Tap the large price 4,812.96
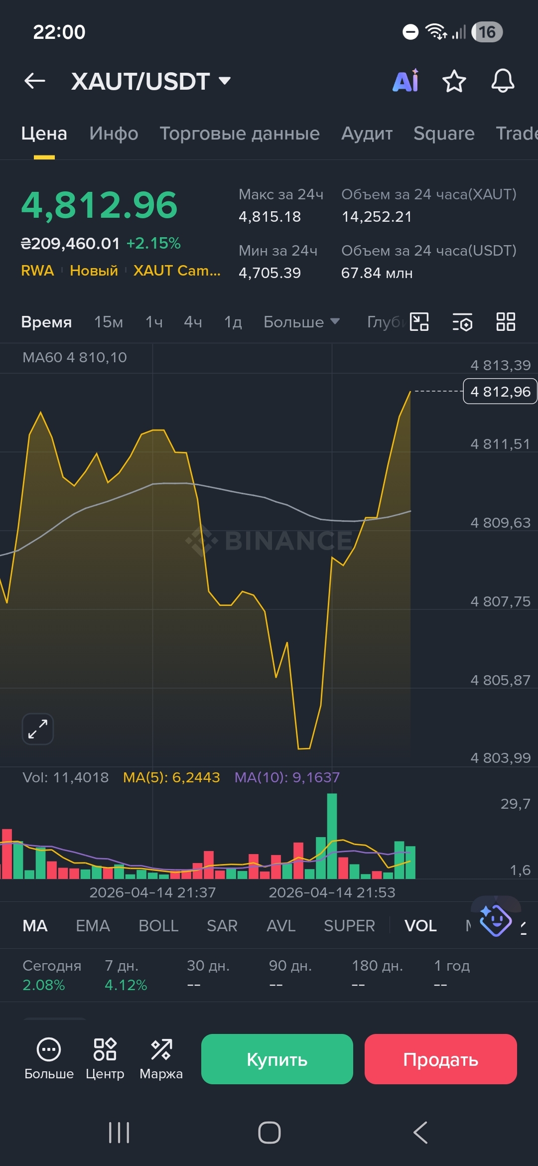This screenshot has width=538, height=1166. (99, 205)
